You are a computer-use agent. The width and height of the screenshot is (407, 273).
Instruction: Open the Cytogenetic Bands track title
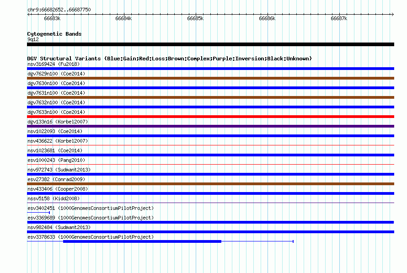tap(54, 34)
